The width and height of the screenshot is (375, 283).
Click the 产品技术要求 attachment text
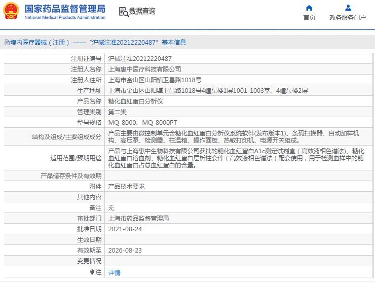coord(126,187)
